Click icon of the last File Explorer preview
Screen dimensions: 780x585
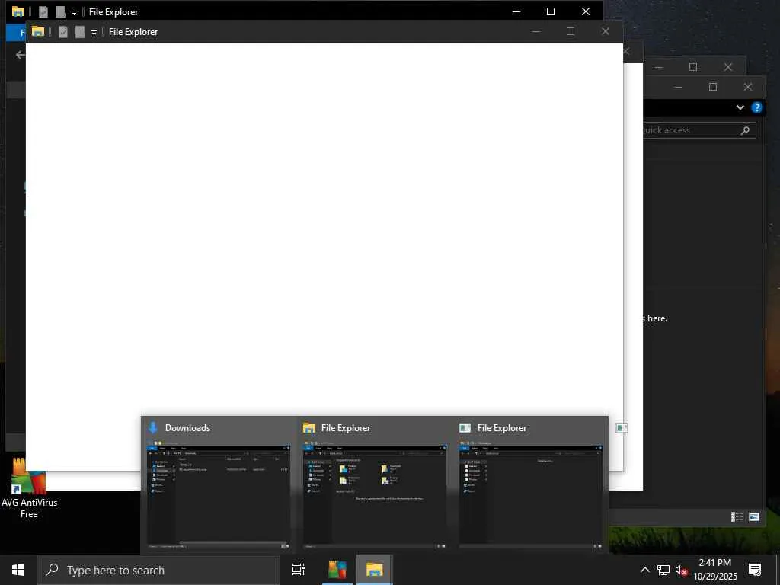465,428
